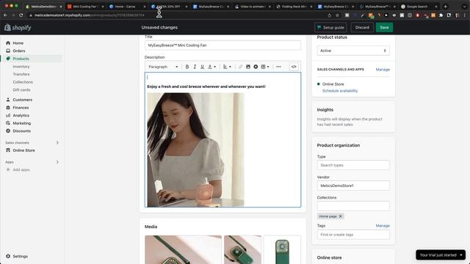This screenshot has height=264, width=470.
Task: Click the Shopify logo
Action: pyautogui.click(x=18, y=28)
